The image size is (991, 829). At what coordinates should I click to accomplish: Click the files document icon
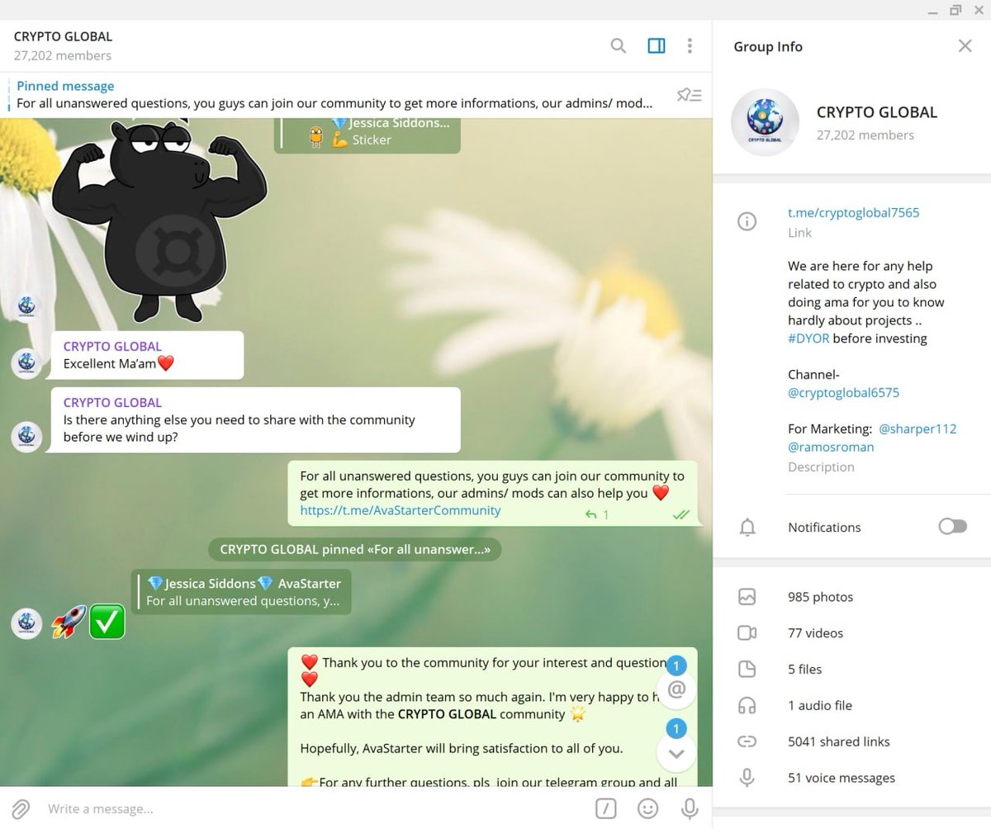(x=747, y=669)
